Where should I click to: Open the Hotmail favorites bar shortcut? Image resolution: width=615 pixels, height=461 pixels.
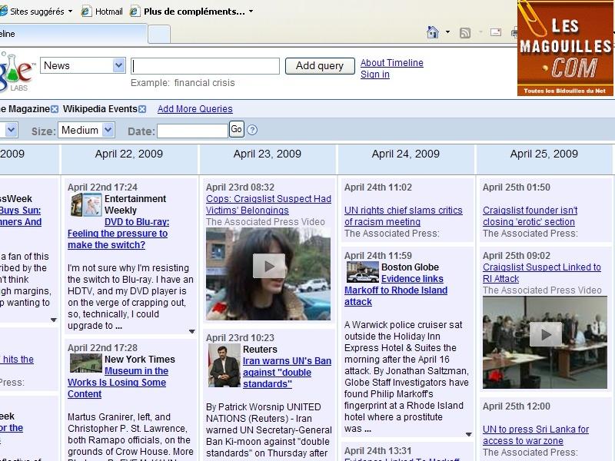pyautogui.click(x=102, y=12)
